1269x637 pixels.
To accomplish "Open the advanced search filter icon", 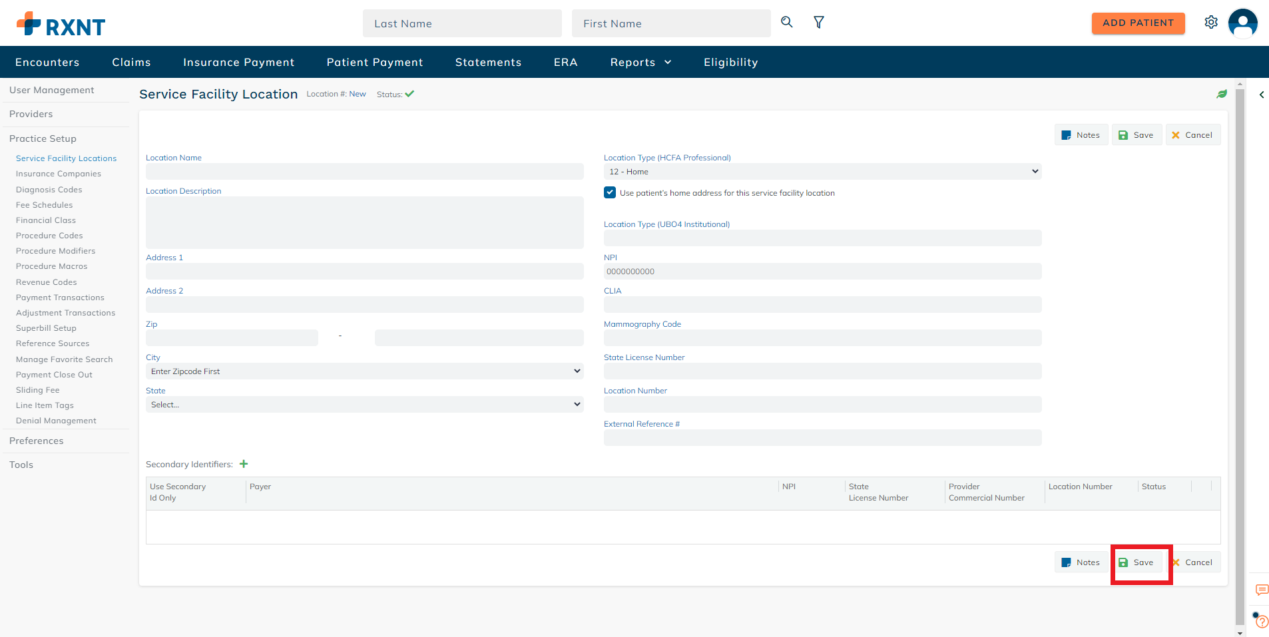I will (x=819, y=22).
